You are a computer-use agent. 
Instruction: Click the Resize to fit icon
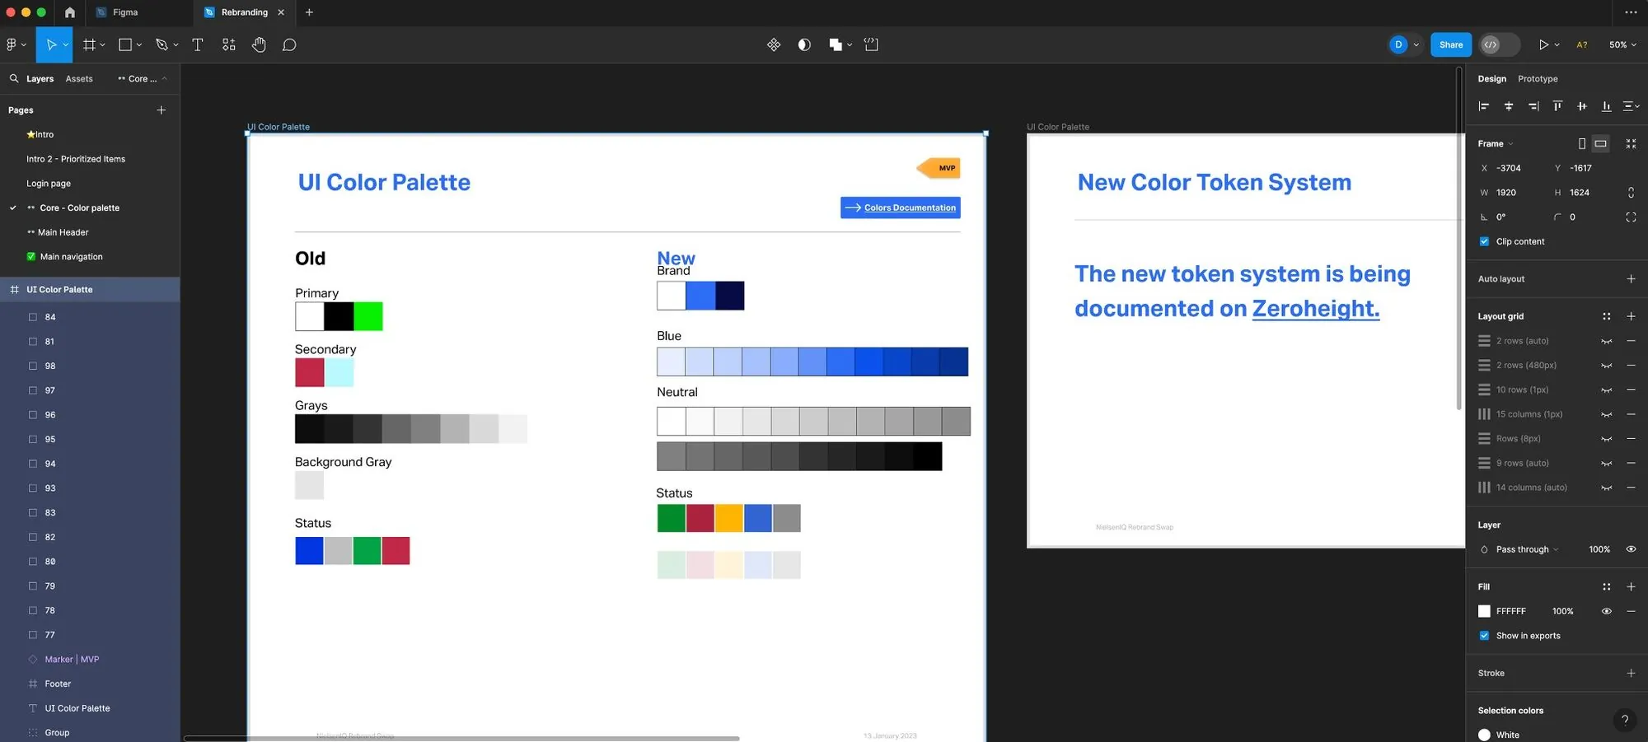(x=1631, y=143)
